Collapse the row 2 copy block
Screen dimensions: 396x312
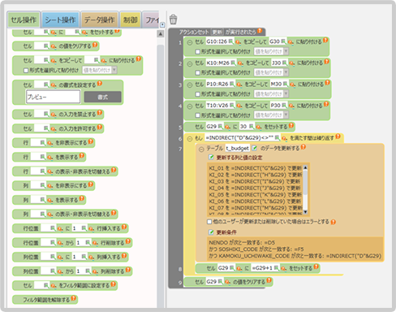190,64
